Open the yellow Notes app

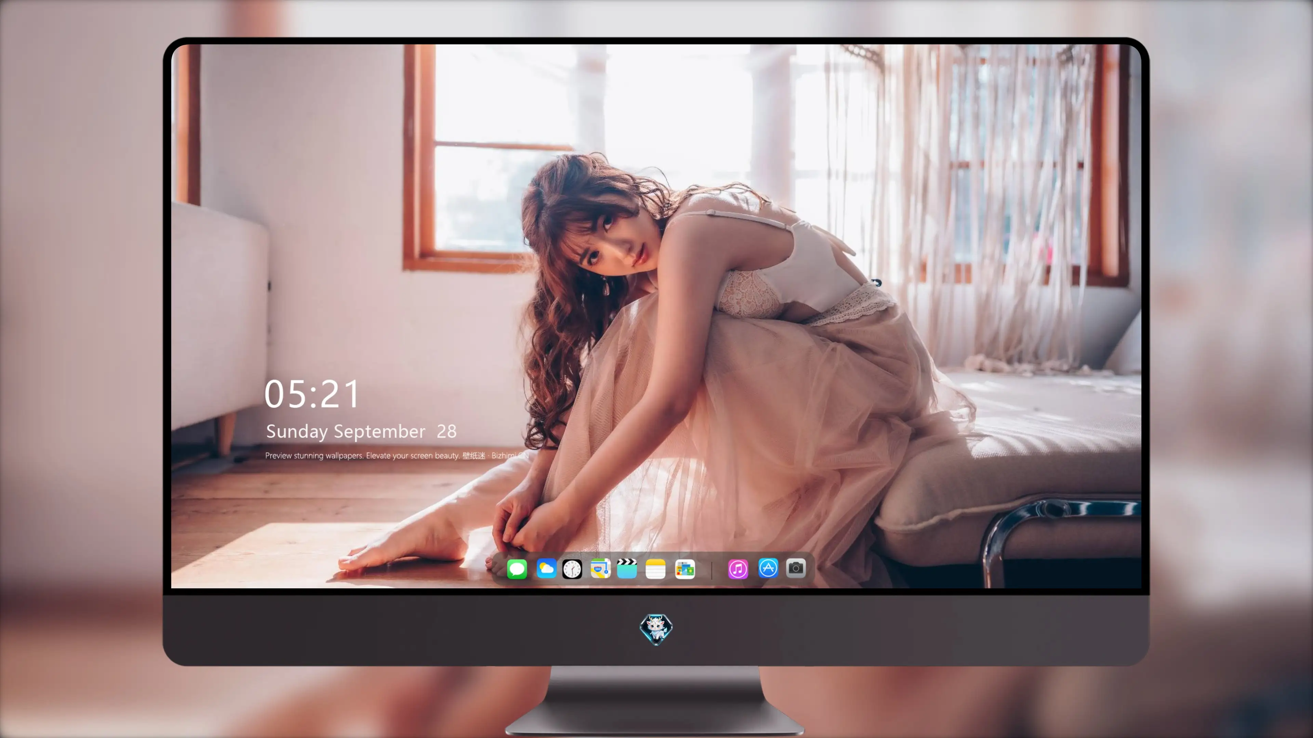point(655,569)
